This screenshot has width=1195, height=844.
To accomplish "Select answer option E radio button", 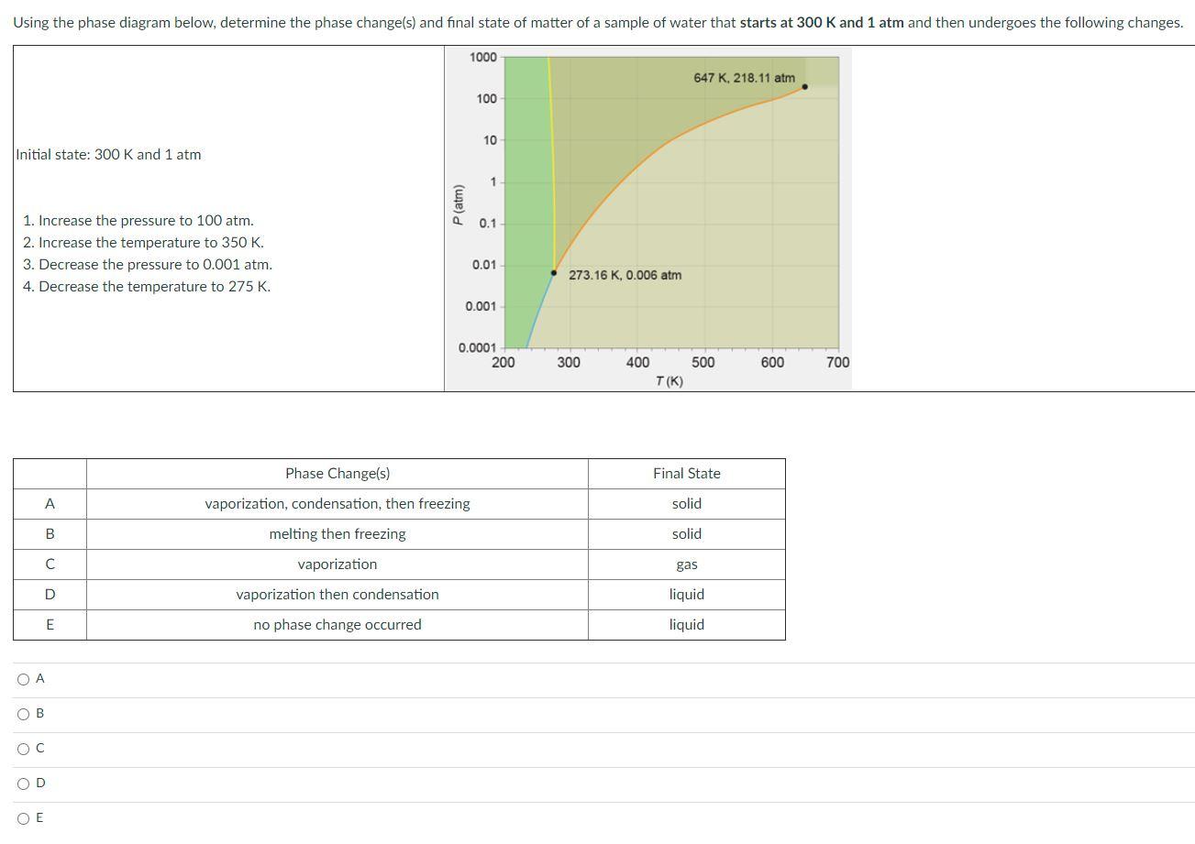I will (23, 818).
